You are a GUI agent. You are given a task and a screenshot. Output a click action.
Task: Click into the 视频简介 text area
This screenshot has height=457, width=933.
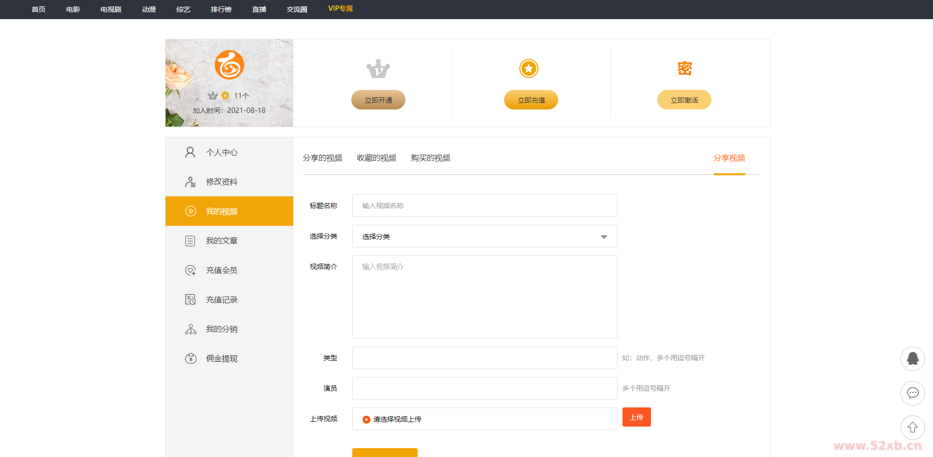click(484, 297)
